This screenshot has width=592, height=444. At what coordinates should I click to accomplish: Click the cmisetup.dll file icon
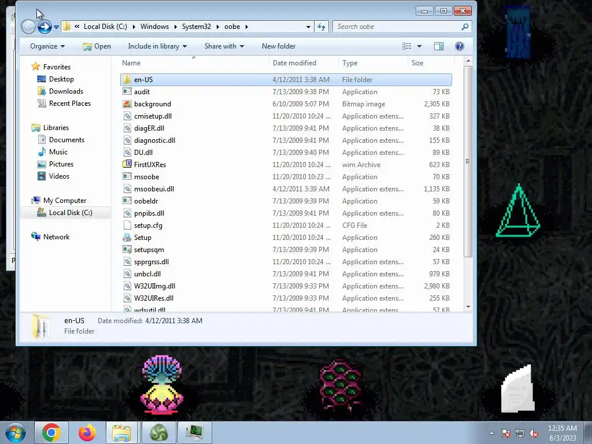click(x=127, y=116)
